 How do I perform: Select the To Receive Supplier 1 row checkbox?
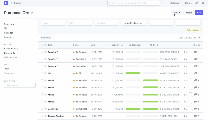[x=42, y=52]
